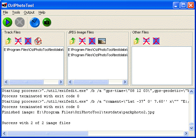Click the green Start processing play button

(8, 22)
